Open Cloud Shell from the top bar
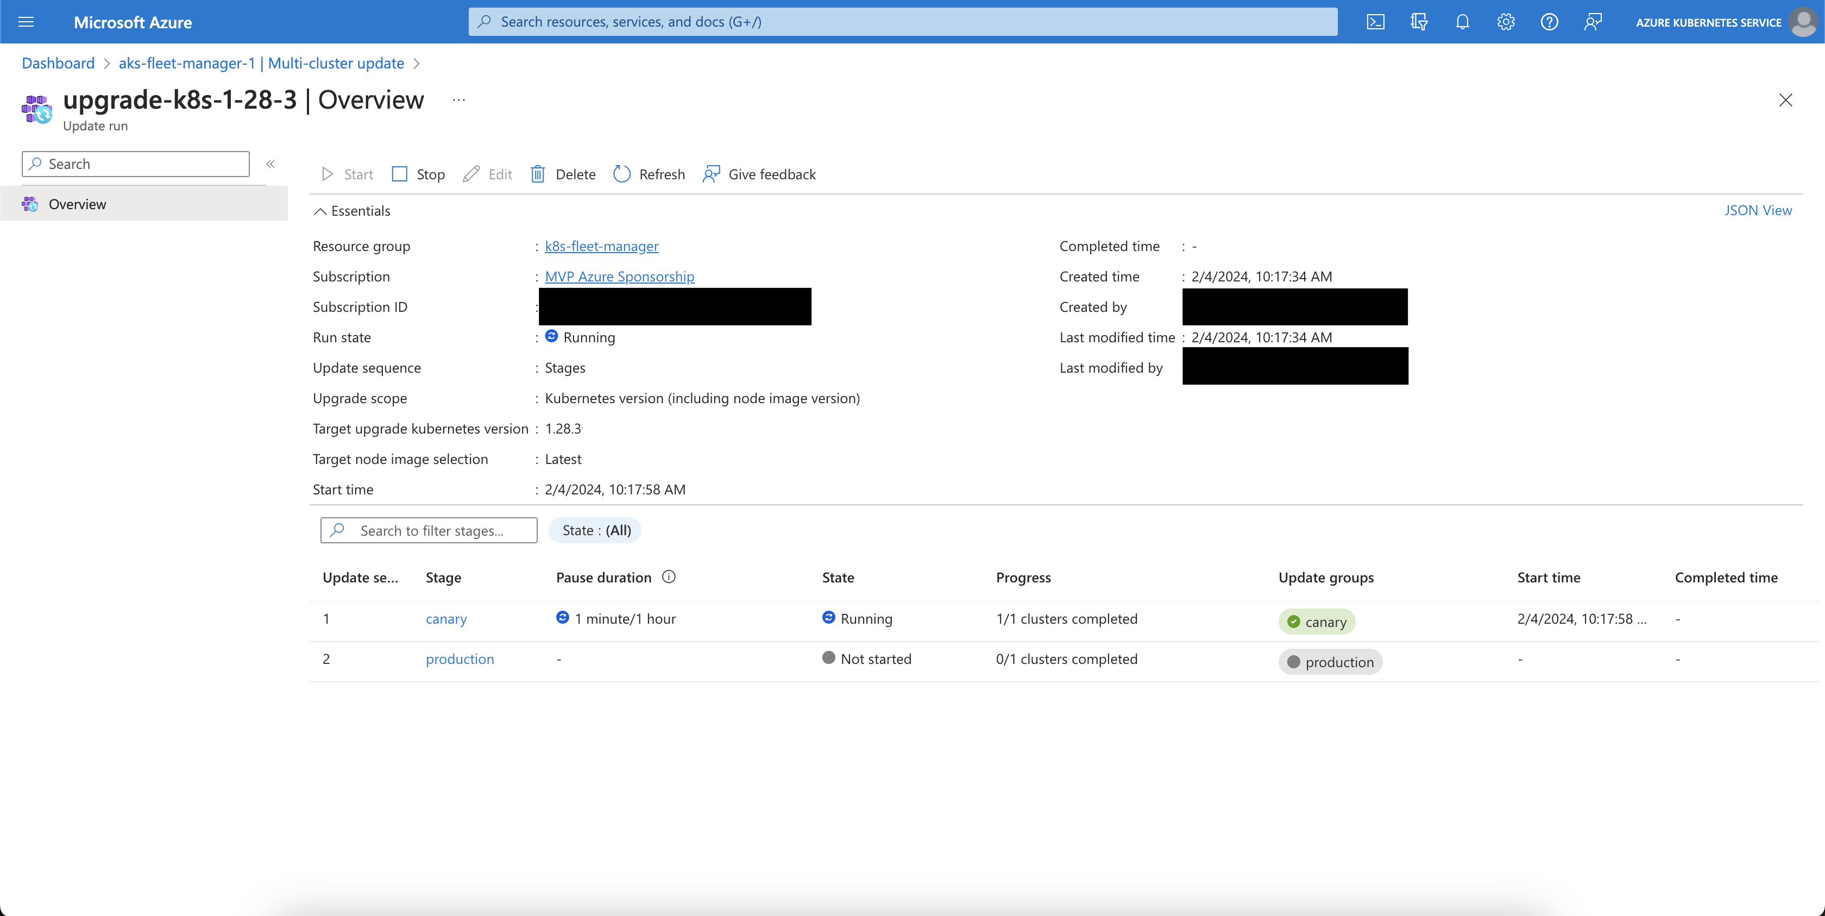1825x916 pixels. tap(1375, 22)
